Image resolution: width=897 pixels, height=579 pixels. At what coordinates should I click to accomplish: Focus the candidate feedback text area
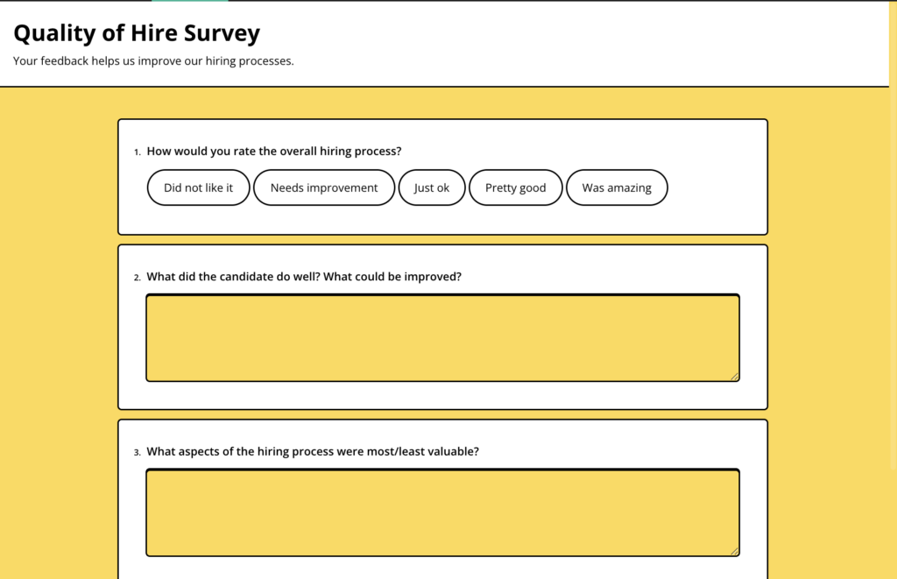click(x=442, y=337)
